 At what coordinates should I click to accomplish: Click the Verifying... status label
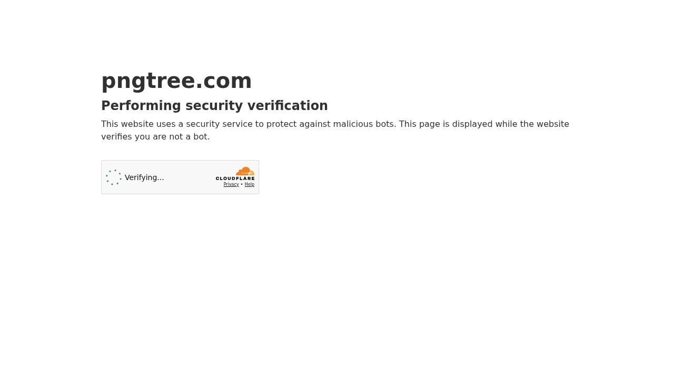coord(144,177)
